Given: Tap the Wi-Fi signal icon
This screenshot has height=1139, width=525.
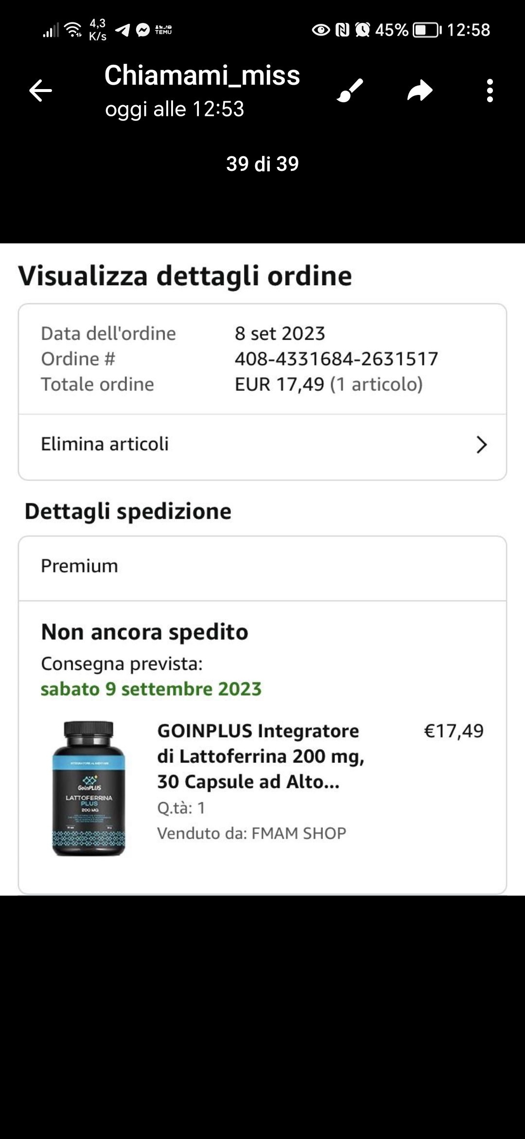Looking at the screenshot, I should coord(73,30).
